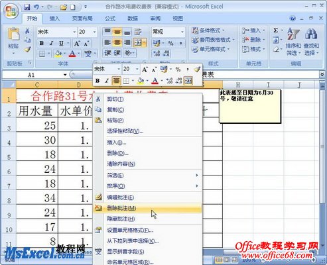Switch to the 插入 ribbon tab
Viewport: 327px width, 265px height.
[x=54, y=19]
